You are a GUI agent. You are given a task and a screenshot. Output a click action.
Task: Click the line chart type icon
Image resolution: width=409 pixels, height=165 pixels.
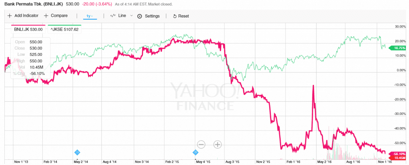coord(113,16)
